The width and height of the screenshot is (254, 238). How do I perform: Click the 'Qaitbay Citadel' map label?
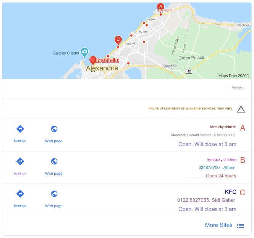click(66, 53)
